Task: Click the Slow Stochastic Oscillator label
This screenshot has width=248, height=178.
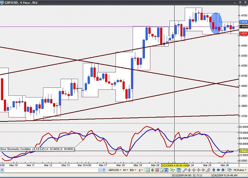Action: click(37, 149)
